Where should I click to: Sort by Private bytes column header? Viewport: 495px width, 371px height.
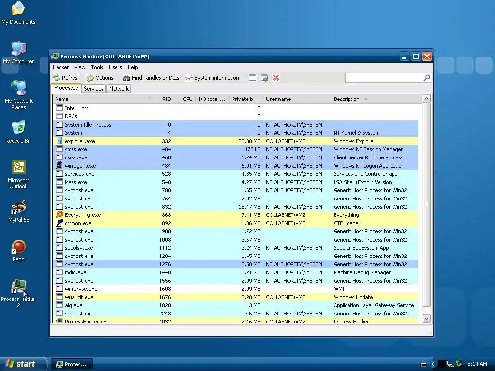[x=246, y=99]
